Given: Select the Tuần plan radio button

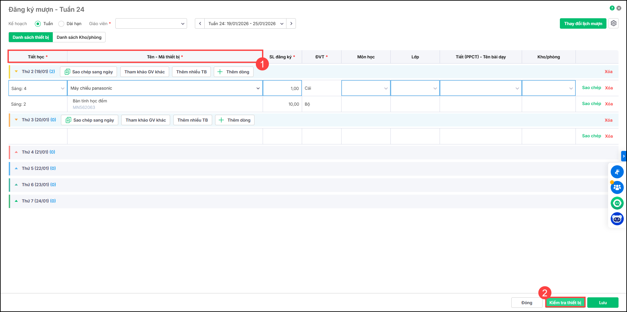Looking at the screenshot, I should [38, 24].
